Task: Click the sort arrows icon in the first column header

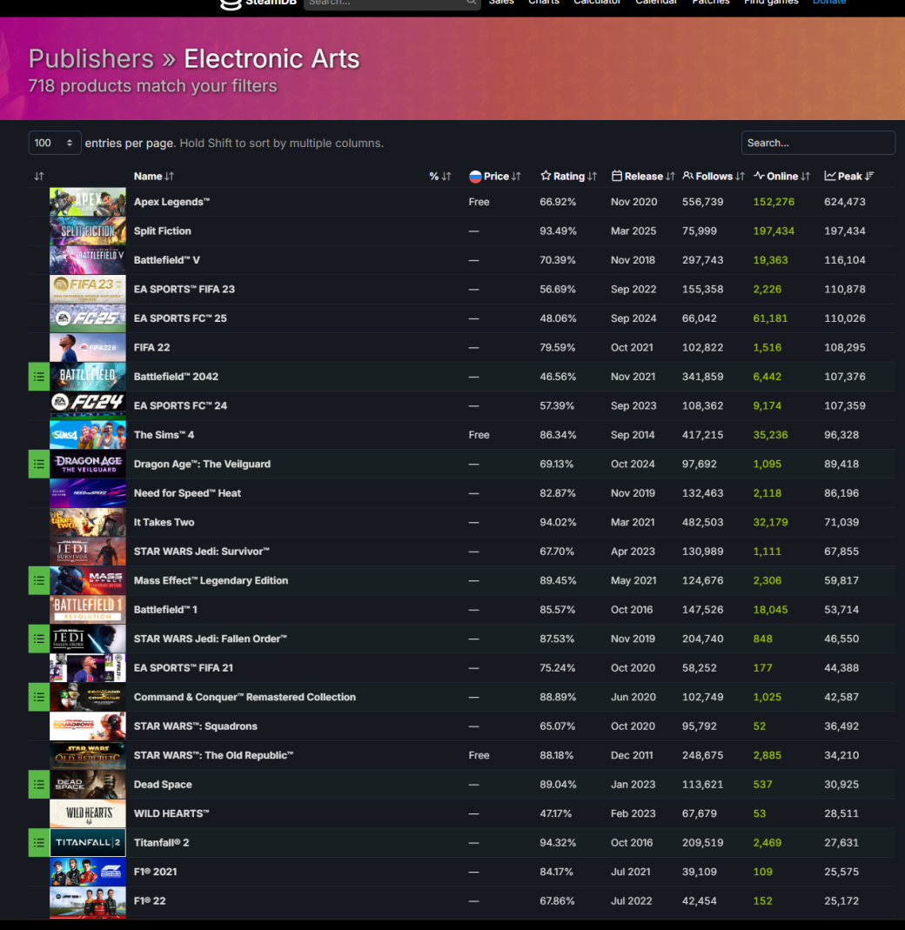Action: point(39,176)
